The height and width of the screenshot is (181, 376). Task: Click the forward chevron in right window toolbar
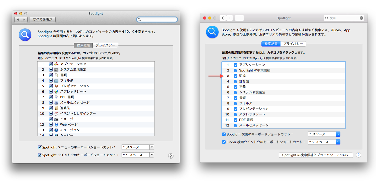230,18
